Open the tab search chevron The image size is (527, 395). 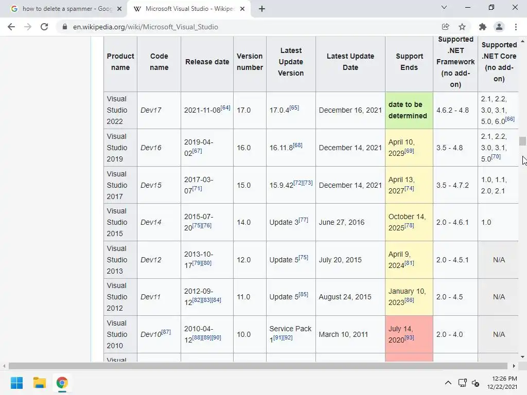(x=444, y=7)
